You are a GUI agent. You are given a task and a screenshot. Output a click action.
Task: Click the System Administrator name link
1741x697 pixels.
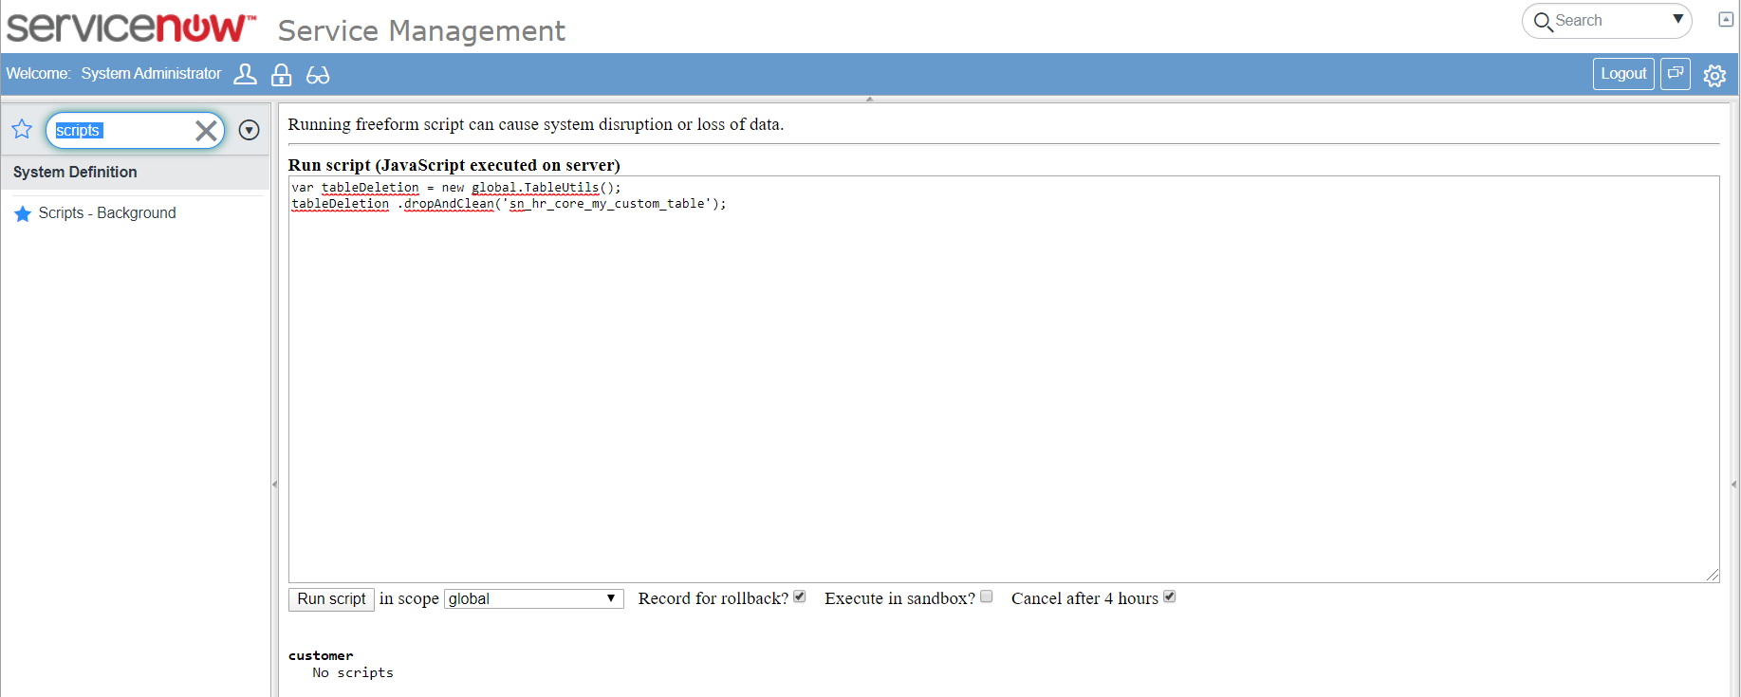point(151,74)
